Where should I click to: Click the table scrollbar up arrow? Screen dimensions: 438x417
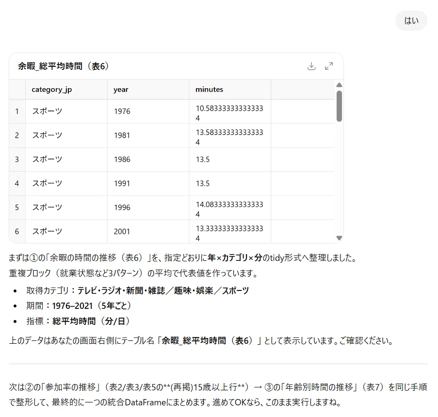(x=339, y=85)
